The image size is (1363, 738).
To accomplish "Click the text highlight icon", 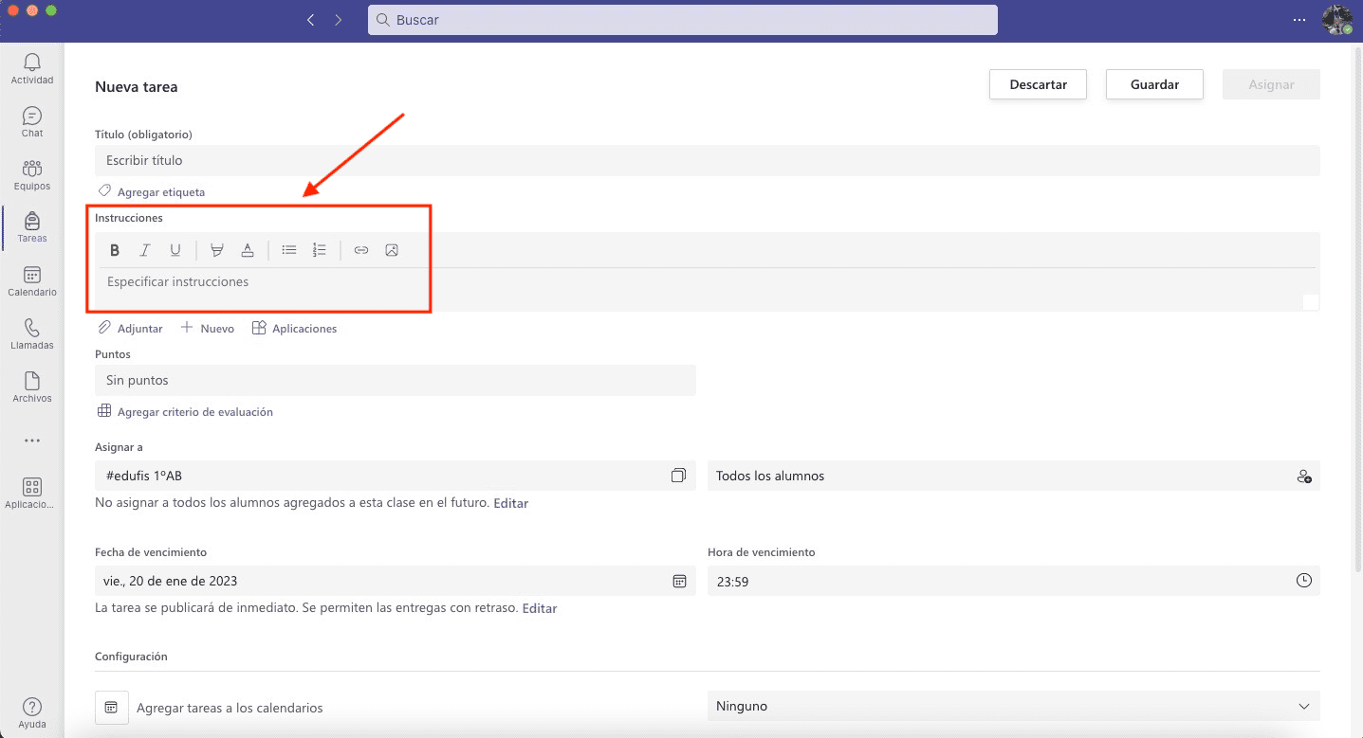I will coord(217,250).
